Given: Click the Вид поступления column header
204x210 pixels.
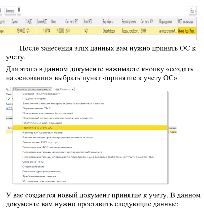Looking at the screenshot, I should (131, 22).
